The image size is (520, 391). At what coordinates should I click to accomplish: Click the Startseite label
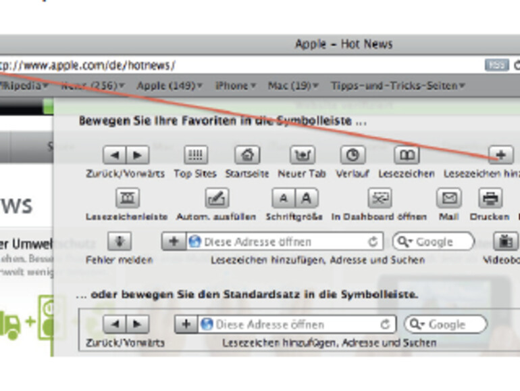tap(247, 173)
